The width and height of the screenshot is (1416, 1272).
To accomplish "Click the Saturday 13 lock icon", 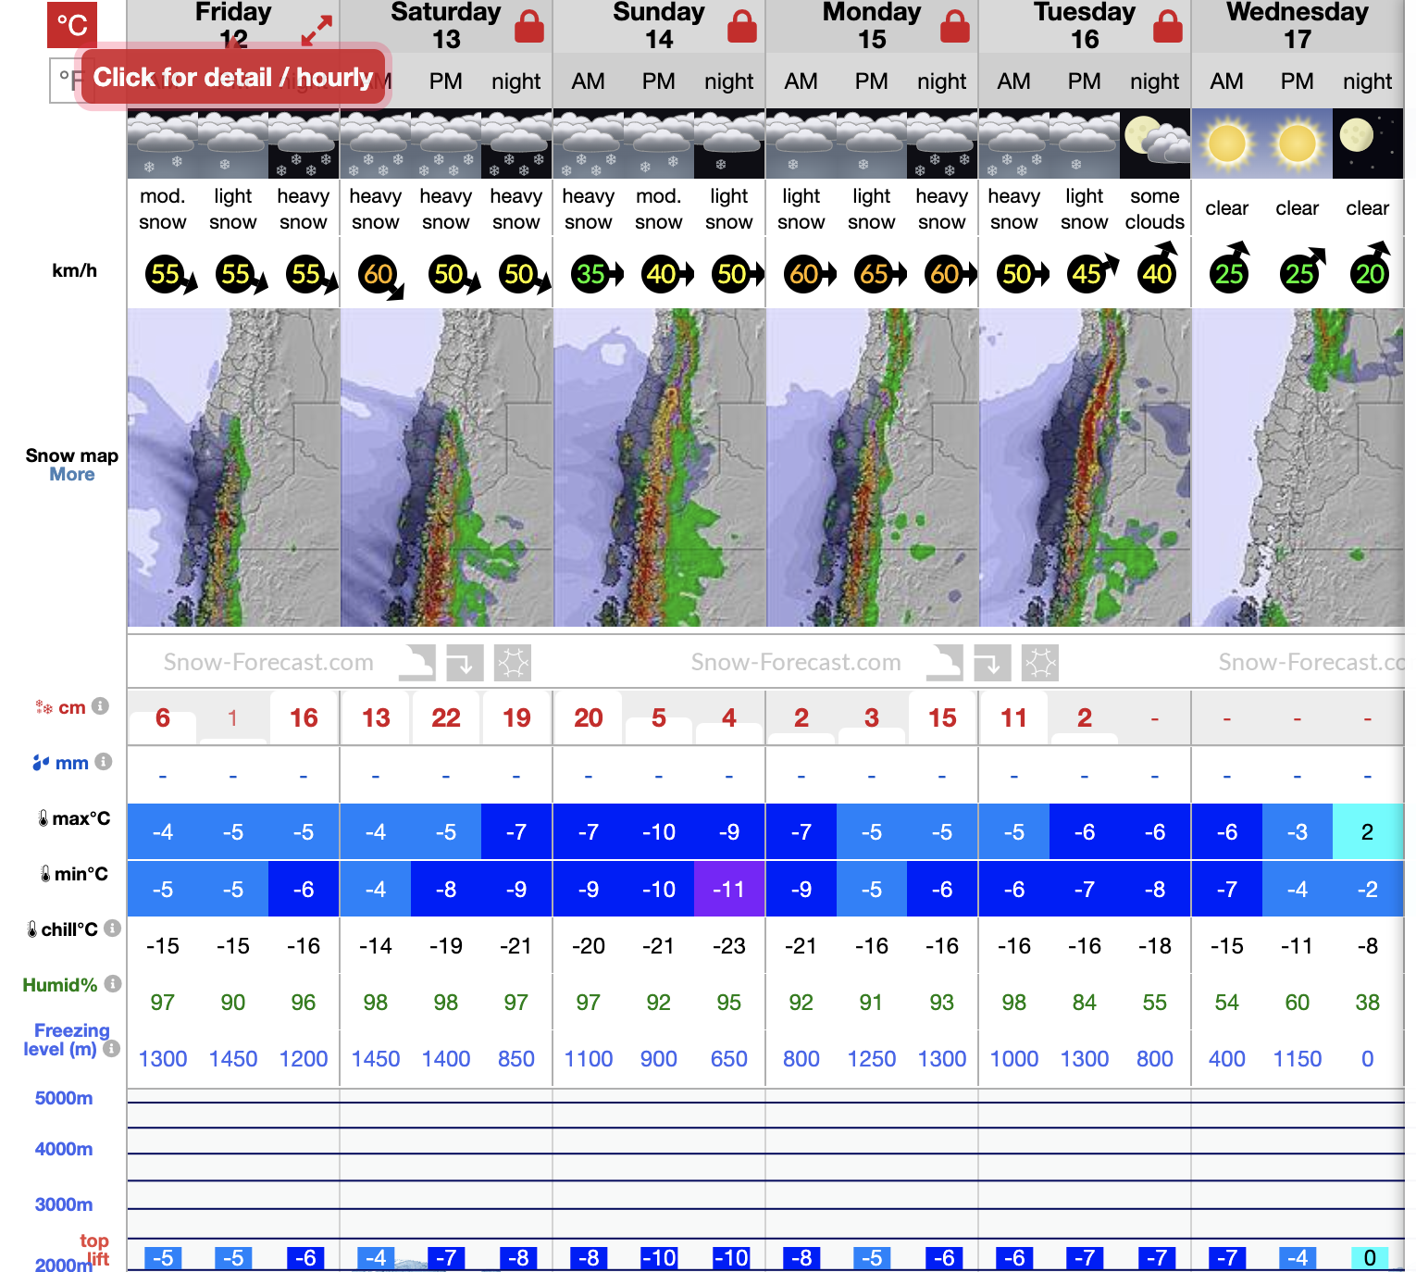I will tap(529, 27).
